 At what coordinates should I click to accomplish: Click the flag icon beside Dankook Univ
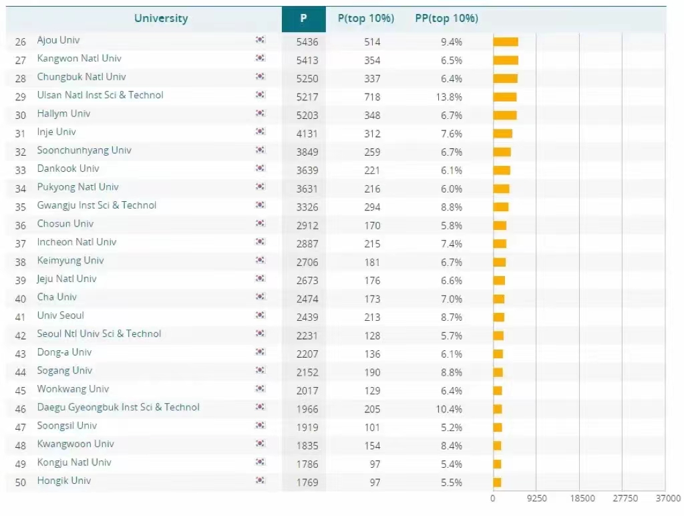(x=261, y=168)
